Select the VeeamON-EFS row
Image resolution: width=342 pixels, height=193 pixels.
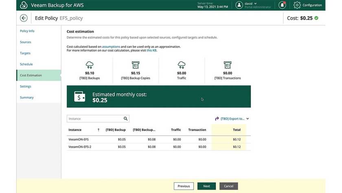click(158, 140)
